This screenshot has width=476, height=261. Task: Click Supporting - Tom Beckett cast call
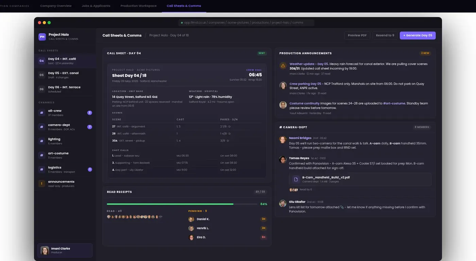coord(187,163)
